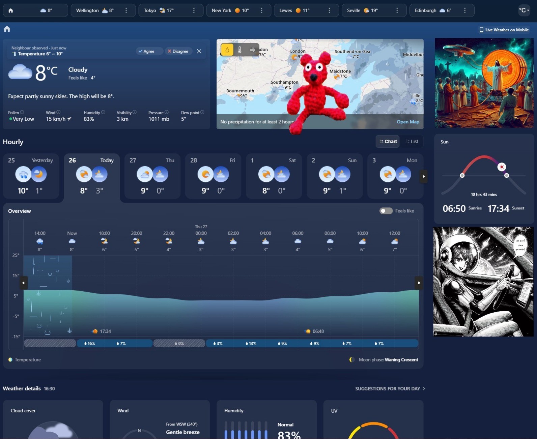The width and height of the screenshot is (537, 439).
Task: Click the Pollen info icon
Action: [x=22, y=112]
